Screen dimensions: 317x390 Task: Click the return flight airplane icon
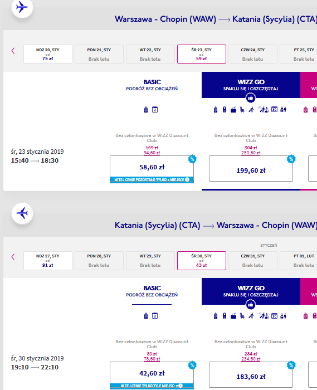pos(22,213)
